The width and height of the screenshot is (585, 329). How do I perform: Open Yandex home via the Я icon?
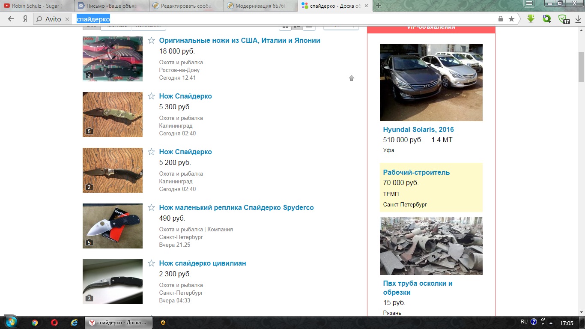pos(25,19)
